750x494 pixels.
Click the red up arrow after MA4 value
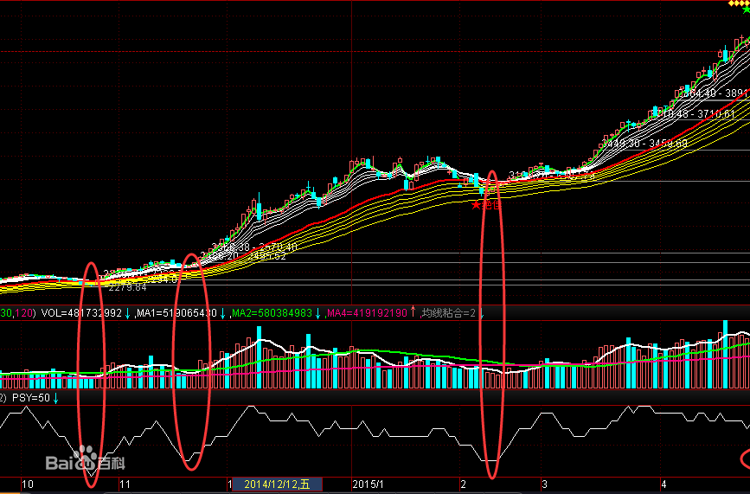[x=412, y=312]
